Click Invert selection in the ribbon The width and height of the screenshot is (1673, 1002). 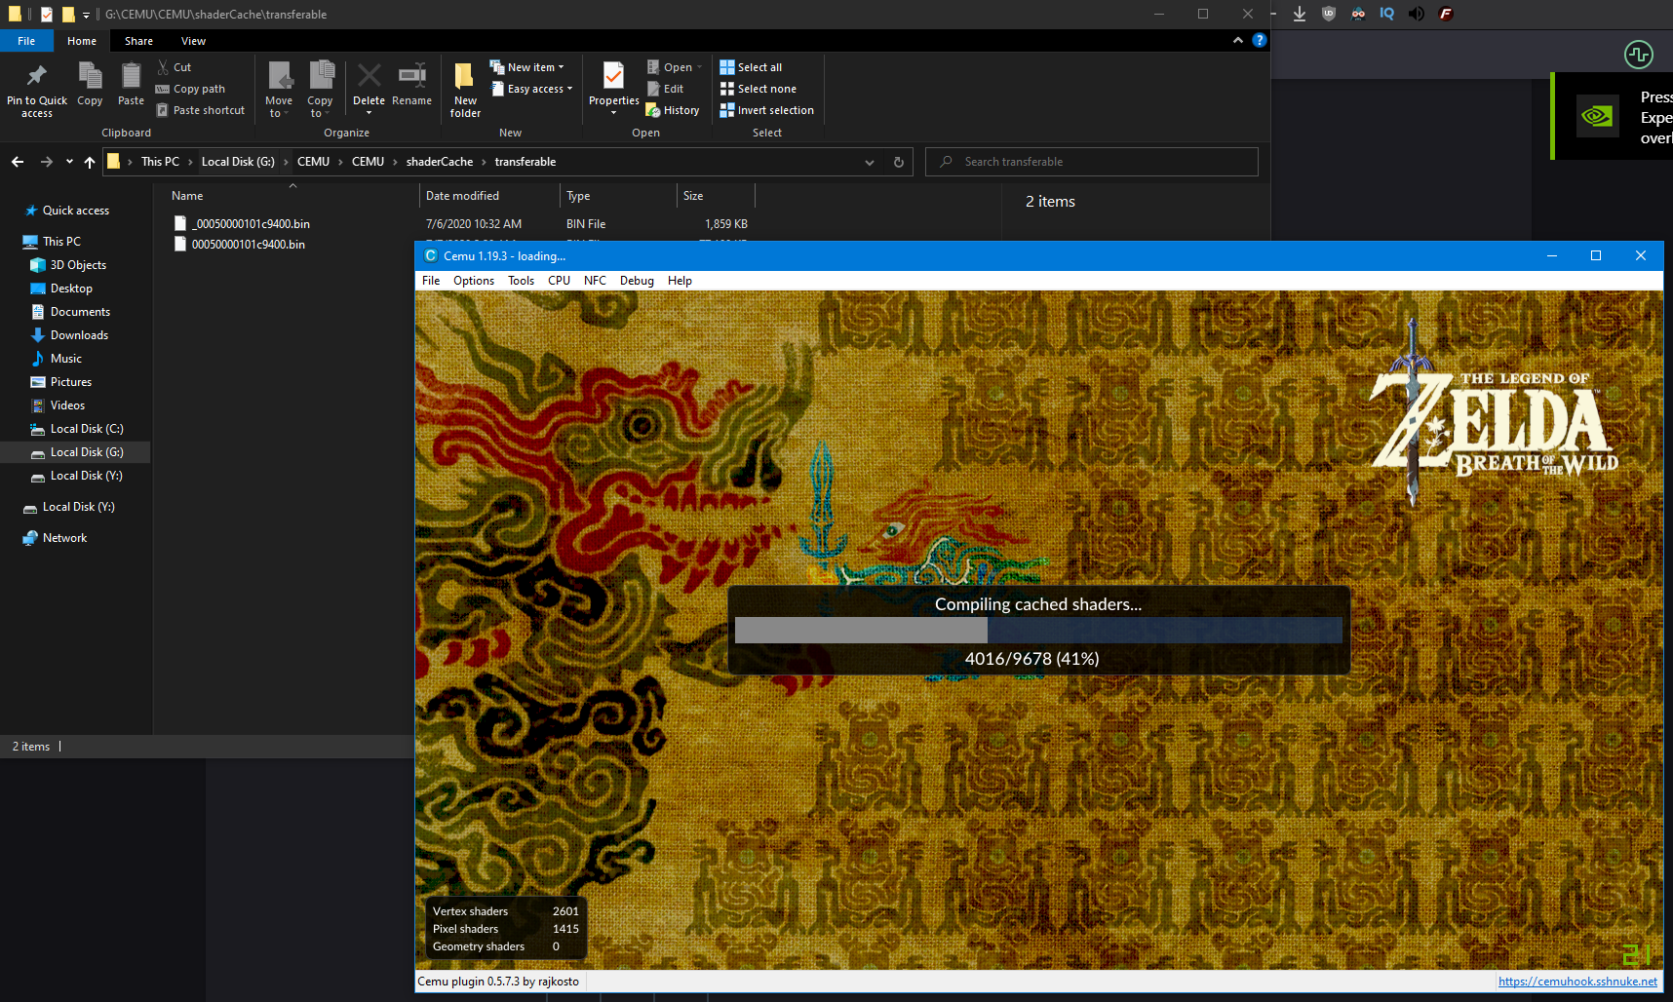click(x=767, y=110)
